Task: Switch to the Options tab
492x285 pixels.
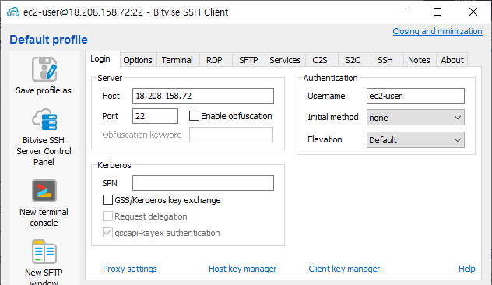Action: pos(138,60)
